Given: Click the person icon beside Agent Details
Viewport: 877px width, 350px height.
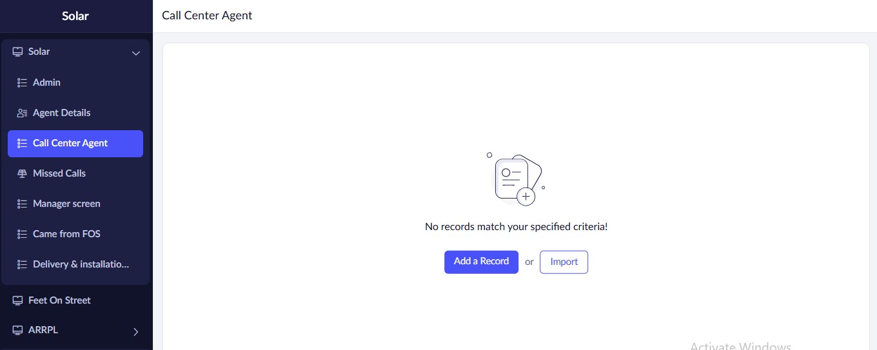Looking at the screenshot, I should click(22, 113).
